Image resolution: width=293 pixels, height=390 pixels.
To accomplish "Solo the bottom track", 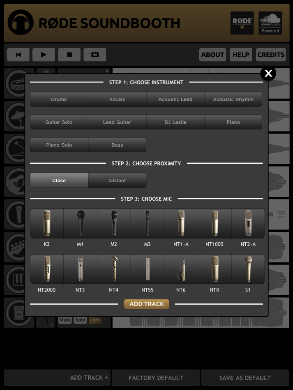I will (x=81, y=320).
